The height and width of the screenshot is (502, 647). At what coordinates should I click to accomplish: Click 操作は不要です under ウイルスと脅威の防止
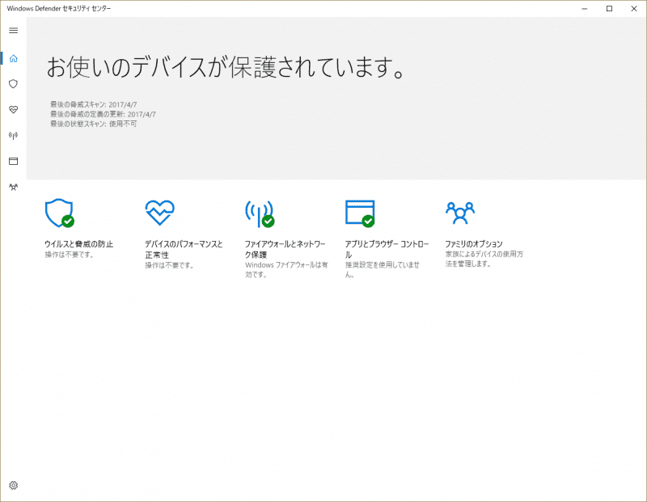pos(70,255)
